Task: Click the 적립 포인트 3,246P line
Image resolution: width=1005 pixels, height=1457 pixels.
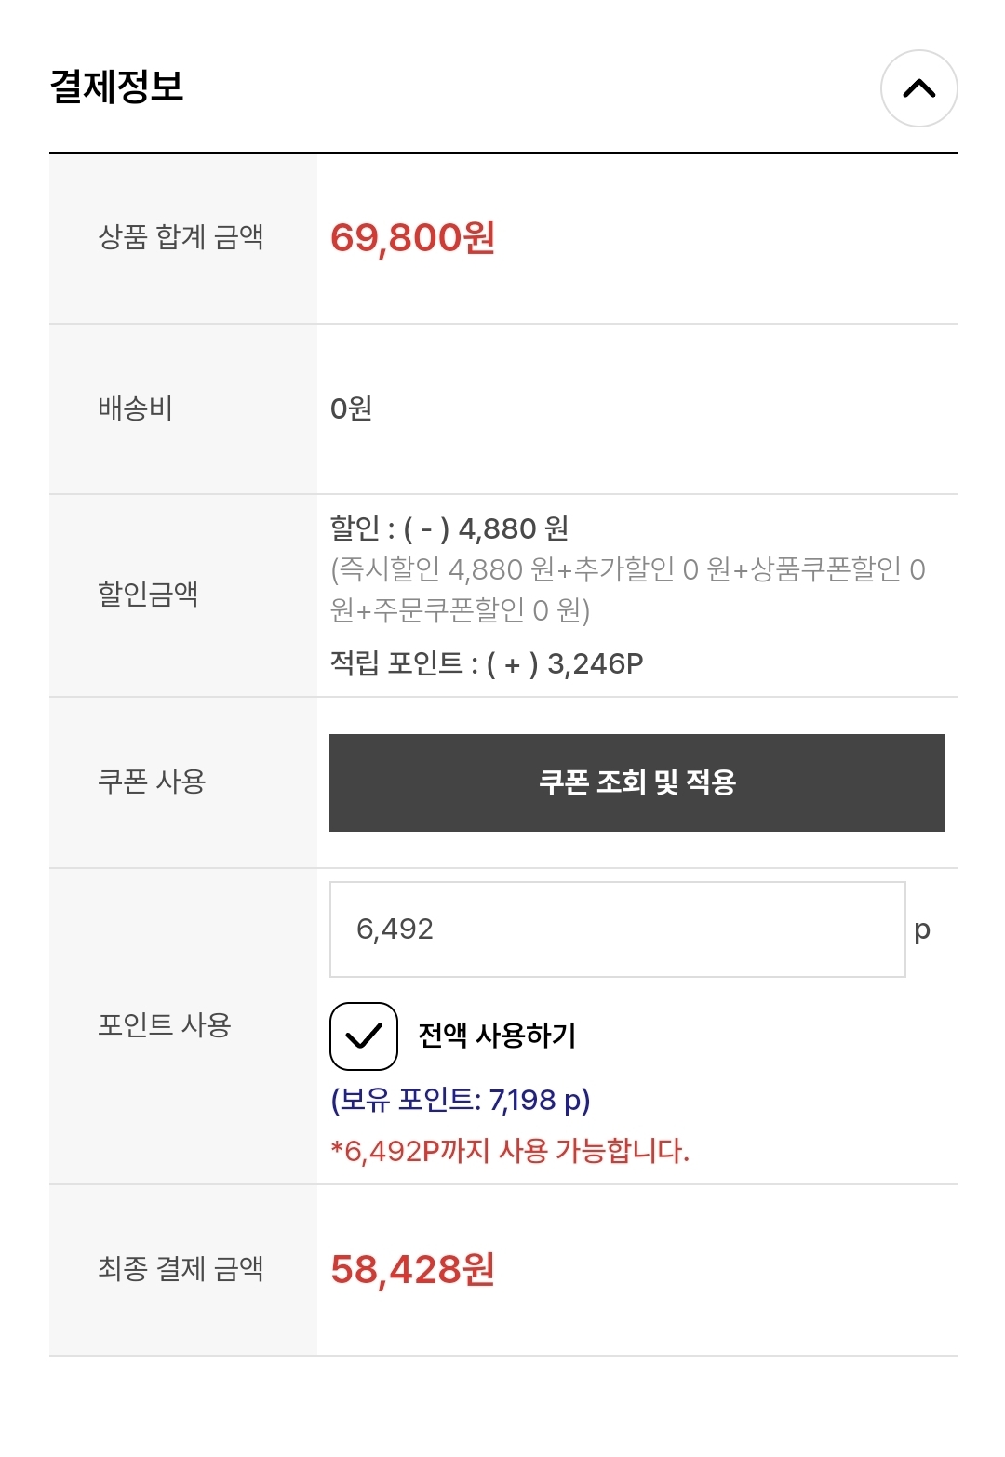Action: pyautogui.click(x=487, y=663)
